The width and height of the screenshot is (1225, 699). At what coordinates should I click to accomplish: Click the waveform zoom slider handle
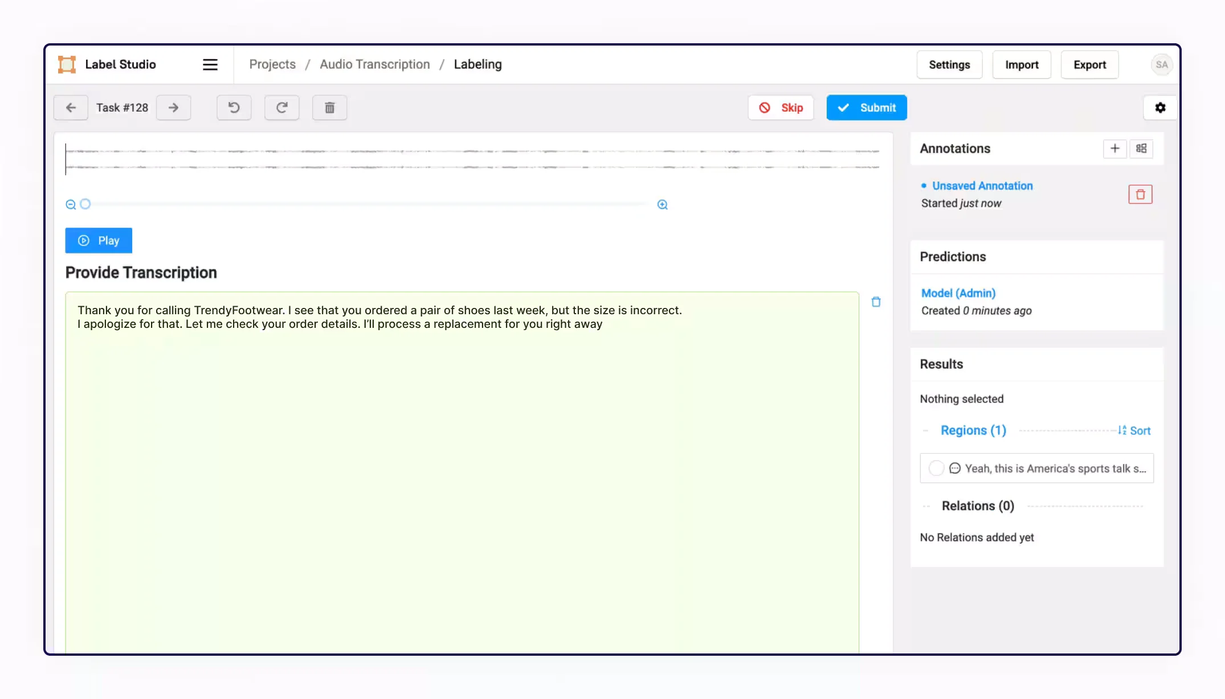pos(85,204)
